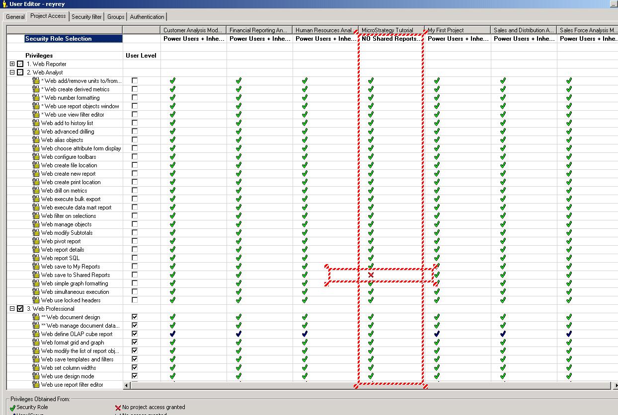Screen dimensions: 618x415
Task: Click the horizontal scrollbar at the bottom
Action: (348, 385)
